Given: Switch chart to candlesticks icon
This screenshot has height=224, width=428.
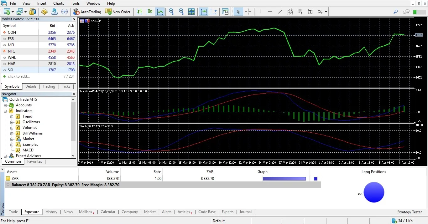Looking at the screenshot, I should coord(150,12).
